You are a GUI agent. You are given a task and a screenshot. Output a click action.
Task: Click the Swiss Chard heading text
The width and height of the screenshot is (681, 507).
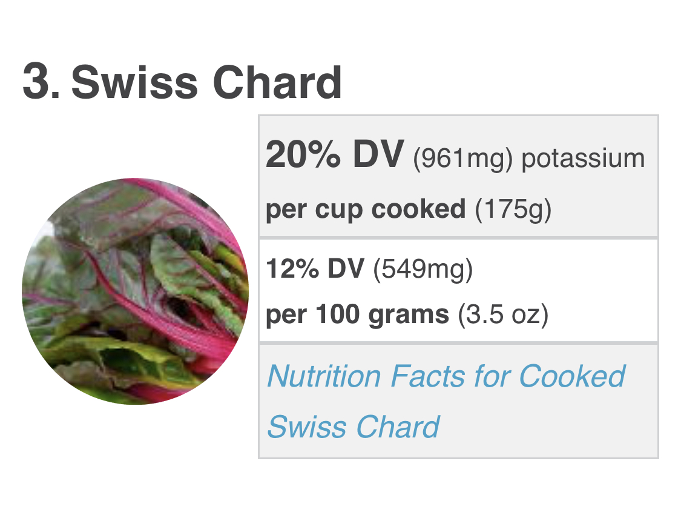click(x=206, y=82)
